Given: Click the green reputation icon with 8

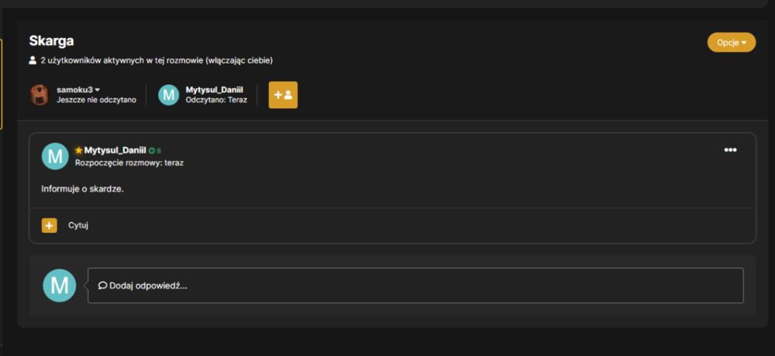Looking at the screenshot, I should tap(155, 151).
